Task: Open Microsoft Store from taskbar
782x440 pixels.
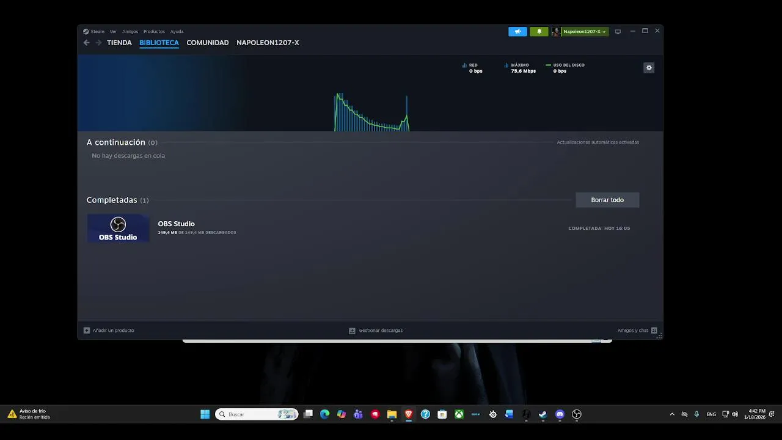Action: click(x=442, y=414)
